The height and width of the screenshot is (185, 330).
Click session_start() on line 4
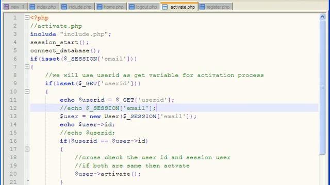tap(58, 43)
